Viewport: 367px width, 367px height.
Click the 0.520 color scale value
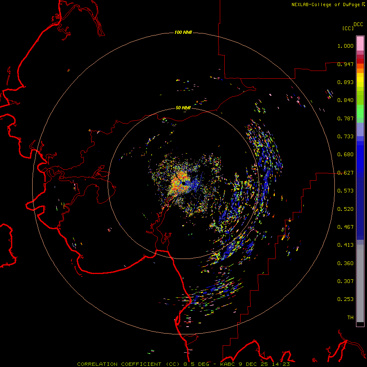pos(345,209)
